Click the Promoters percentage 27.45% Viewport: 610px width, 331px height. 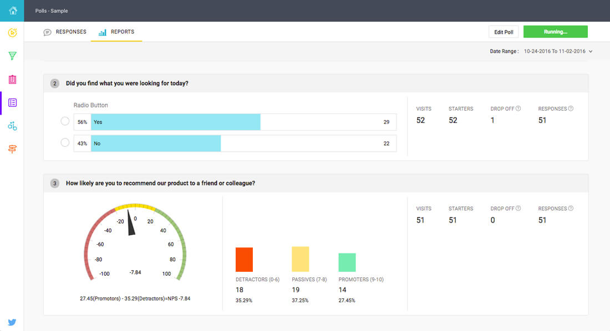(x=347, y=301)
